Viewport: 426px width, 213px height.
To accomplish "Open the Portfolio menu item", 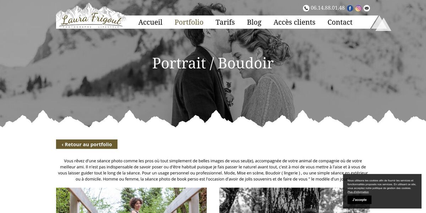I will click(x=189, y=22).
